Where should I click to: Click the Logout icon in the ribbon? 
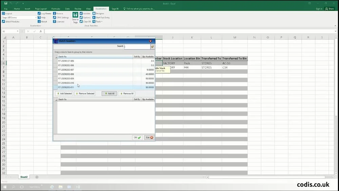point(3,14)
